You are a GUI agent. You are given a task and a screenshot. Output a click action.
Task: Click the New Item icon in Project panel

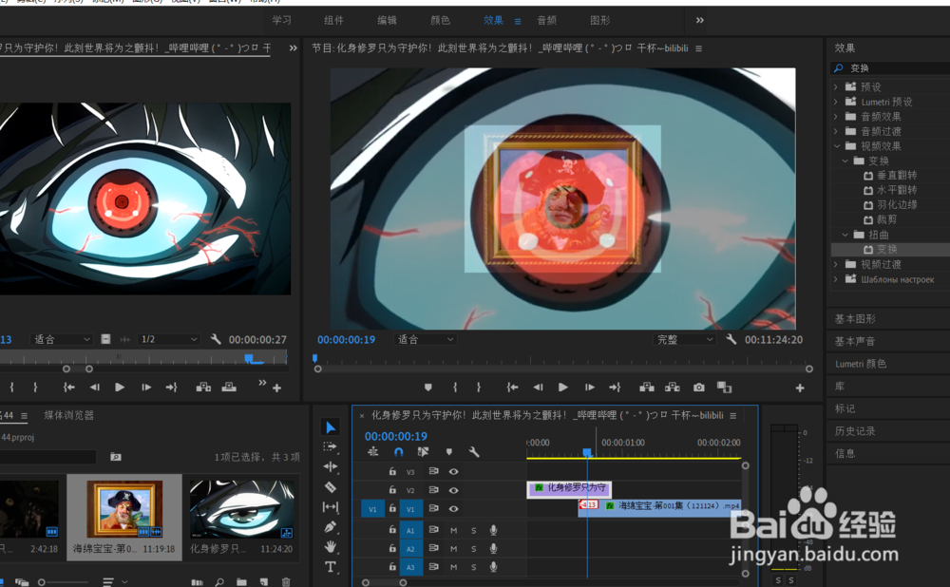[x=263, y=582]
